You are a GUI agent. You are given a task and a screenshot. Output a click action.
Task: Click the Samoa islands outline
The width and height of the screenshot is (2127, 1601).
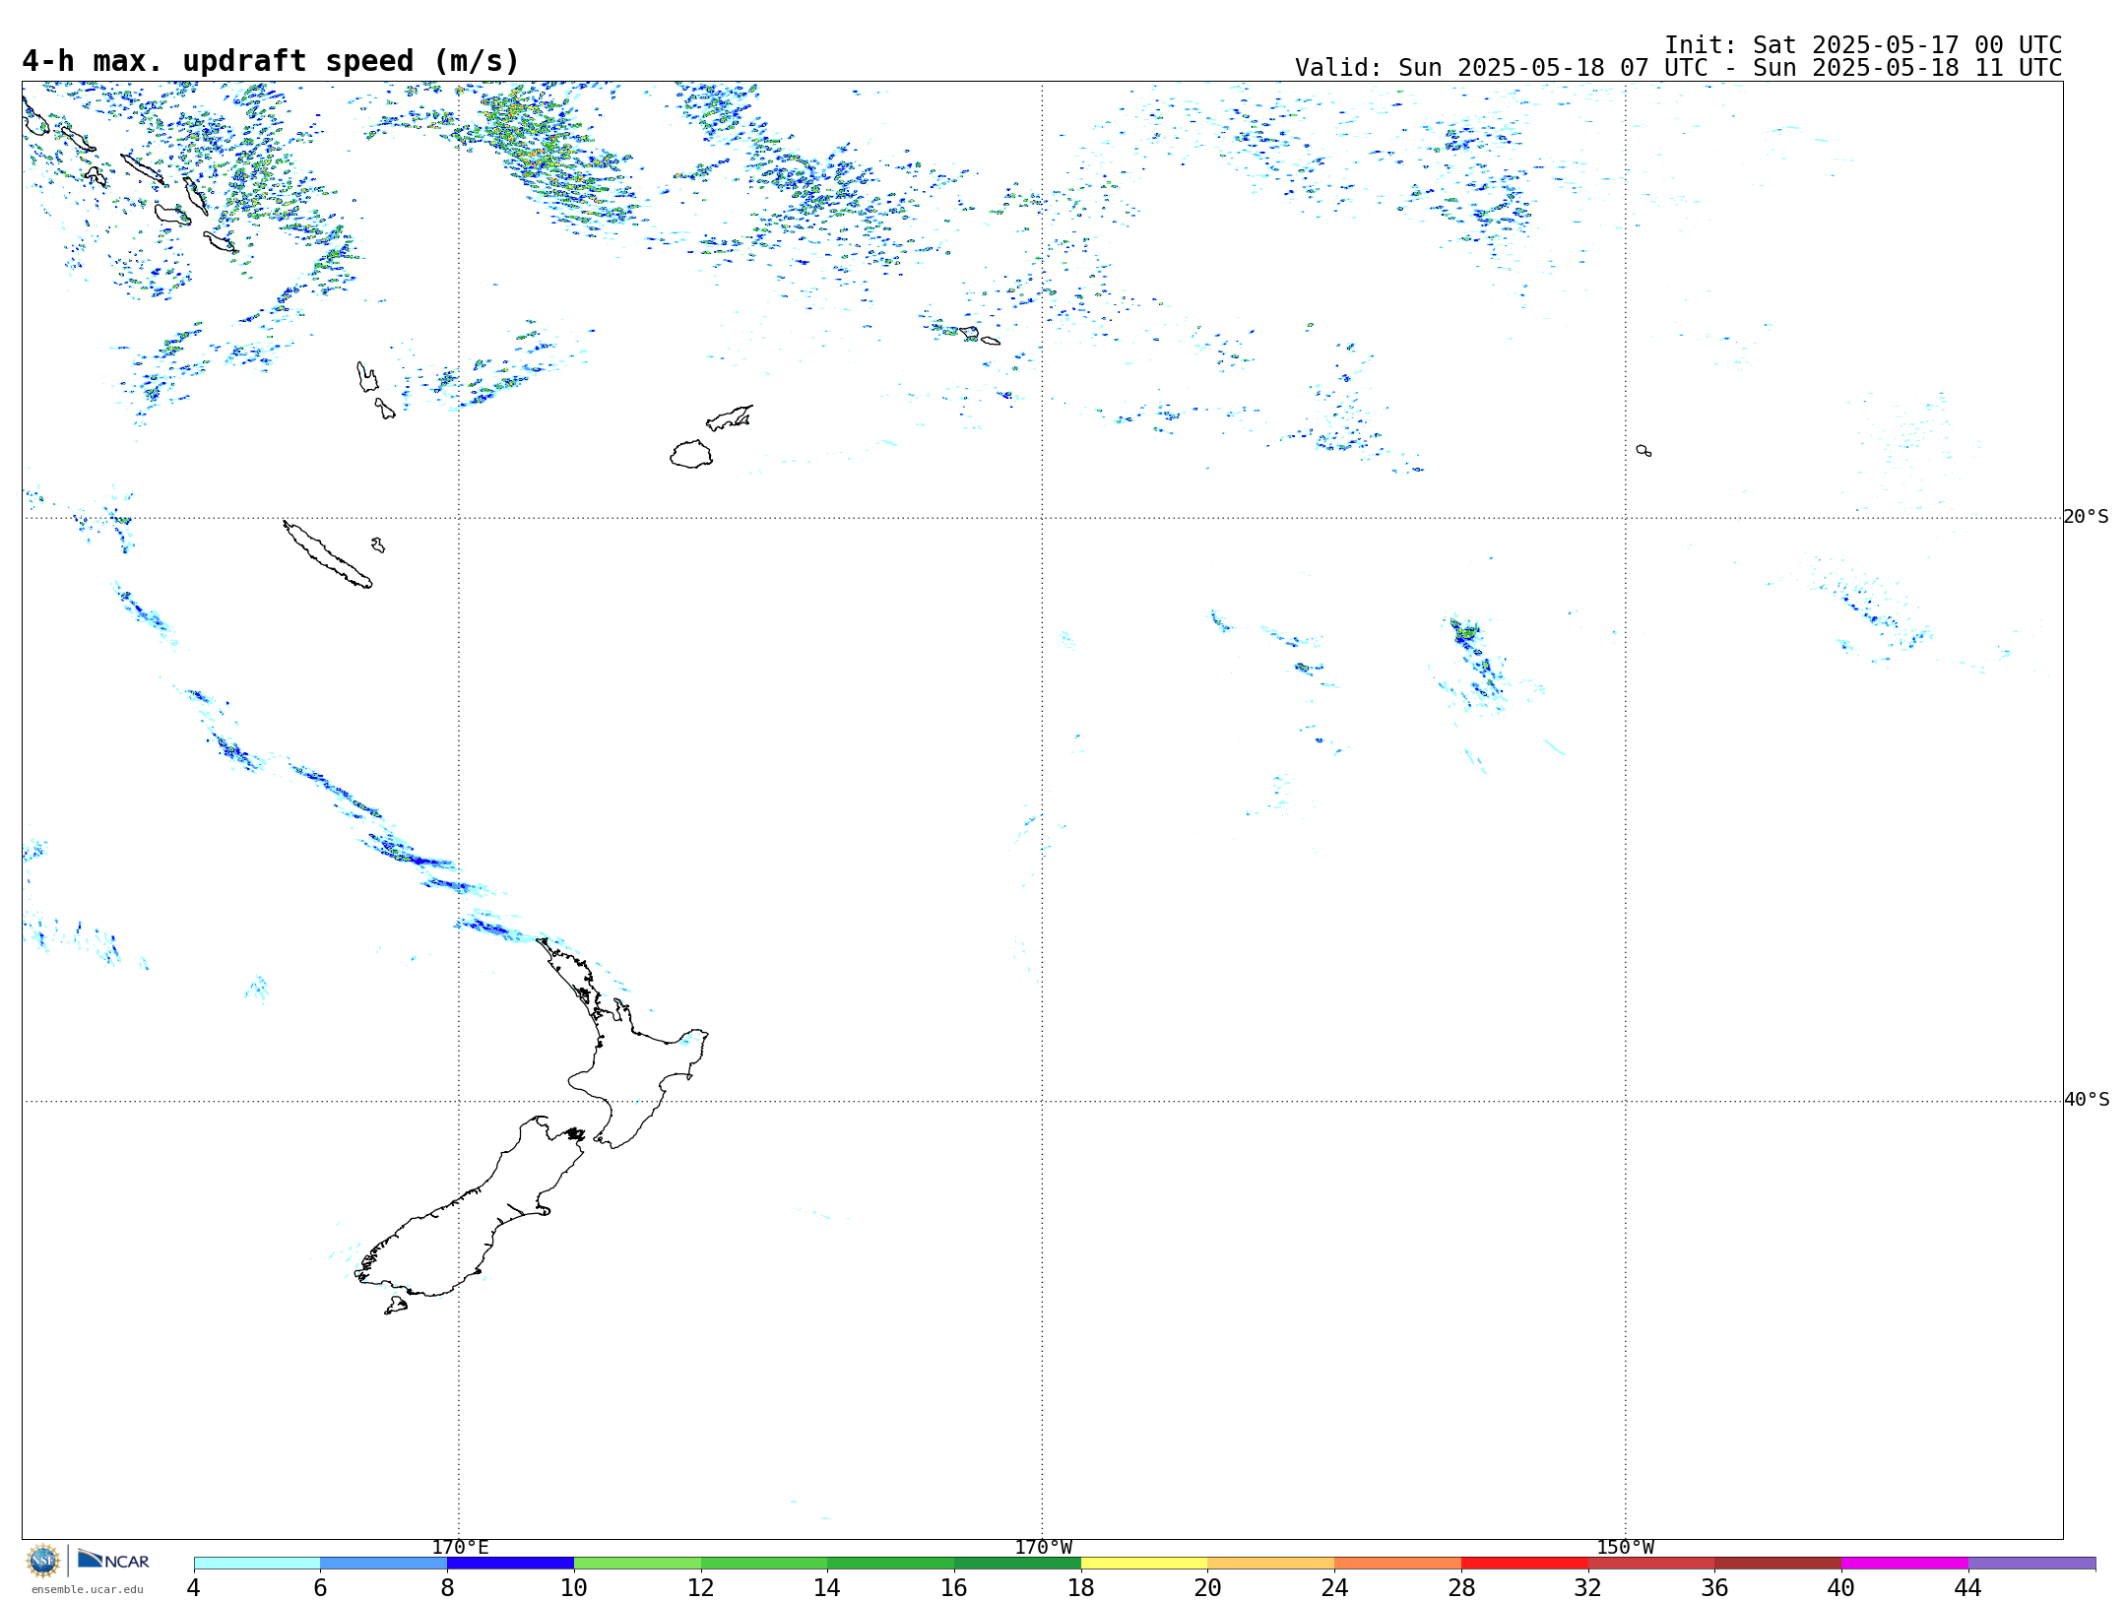(x=979, y=336)
